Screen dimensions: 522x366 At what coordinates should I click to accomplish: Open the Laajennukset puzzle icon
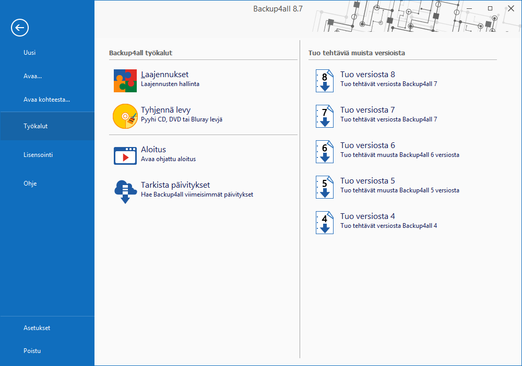point(125,81)
